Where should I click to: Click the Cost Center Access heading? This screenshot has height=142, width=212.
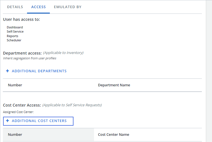[x=22, y=105]
